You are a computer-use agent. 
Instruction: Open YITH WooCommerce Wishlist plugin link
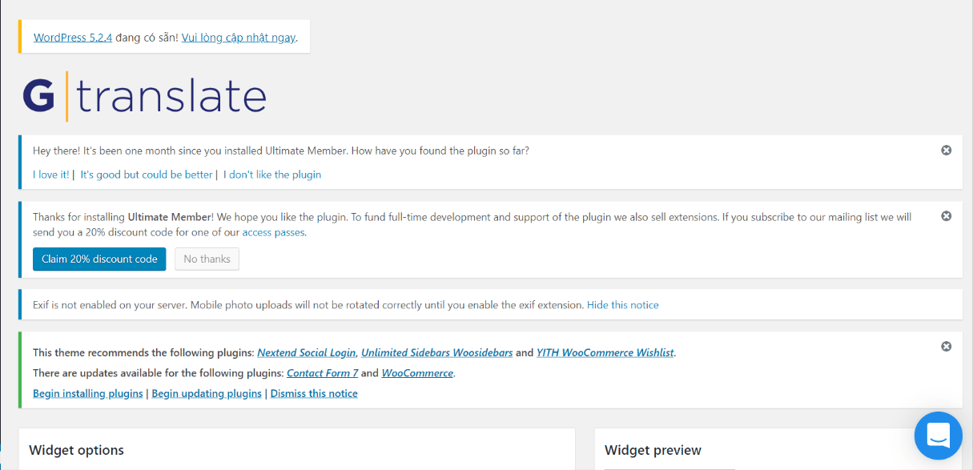pyautogui.click(x=605, y=352)
